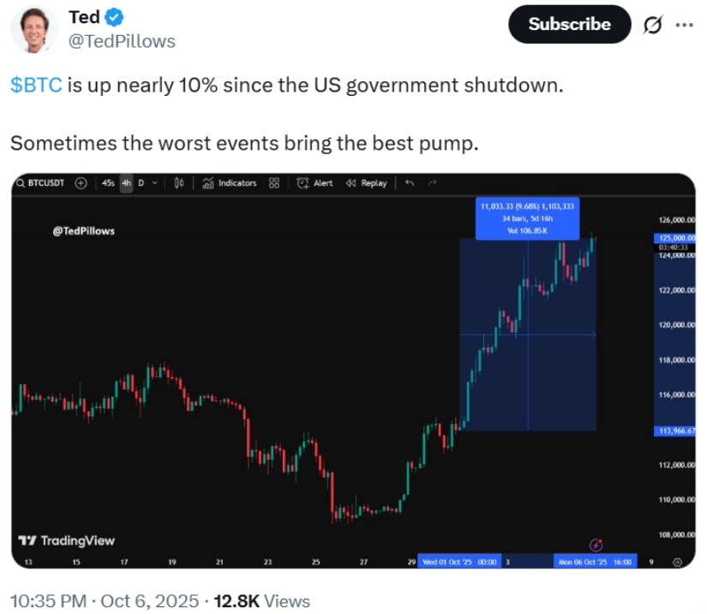Screen dimensions: 707x614
Task: Open the $BTC cashtag link
Action: coord(36,86)
